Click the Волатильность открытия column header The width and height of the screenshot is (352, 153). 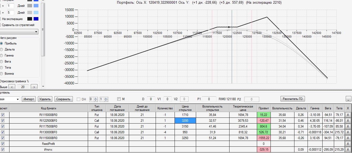pyautogui.click(x=212, y=108)
